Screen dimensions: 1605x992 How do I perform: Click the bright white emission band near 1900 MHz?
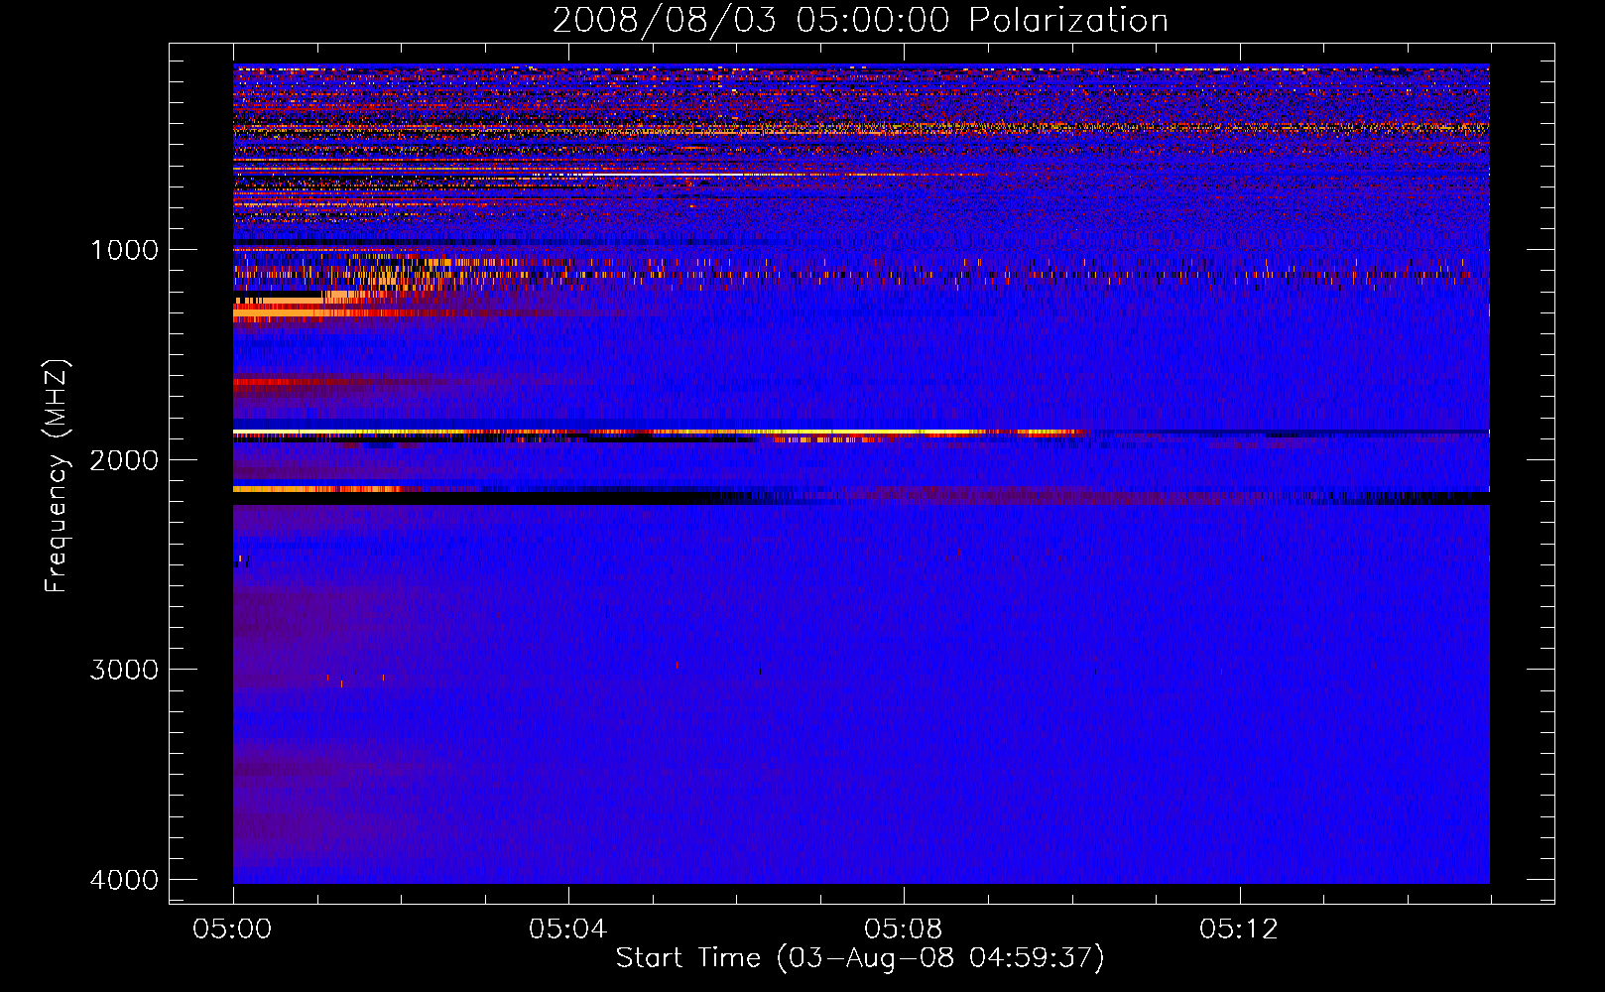point(660,432)
